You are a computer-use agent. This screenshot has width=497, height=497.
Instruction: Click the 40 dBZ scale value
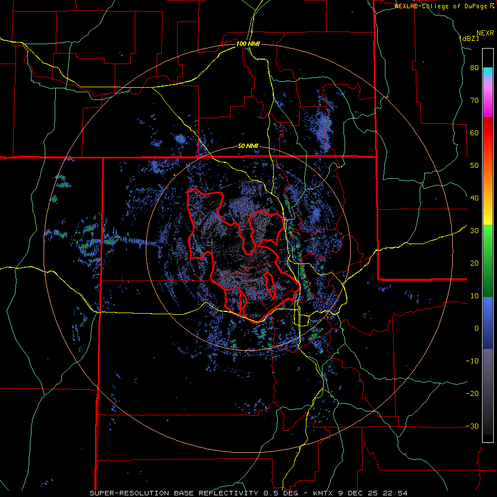(x=474, y=198)
